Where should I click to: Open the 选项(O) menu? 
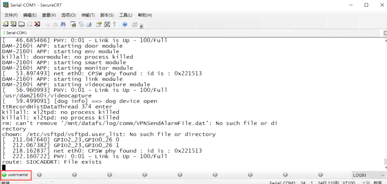pos(68,15)
